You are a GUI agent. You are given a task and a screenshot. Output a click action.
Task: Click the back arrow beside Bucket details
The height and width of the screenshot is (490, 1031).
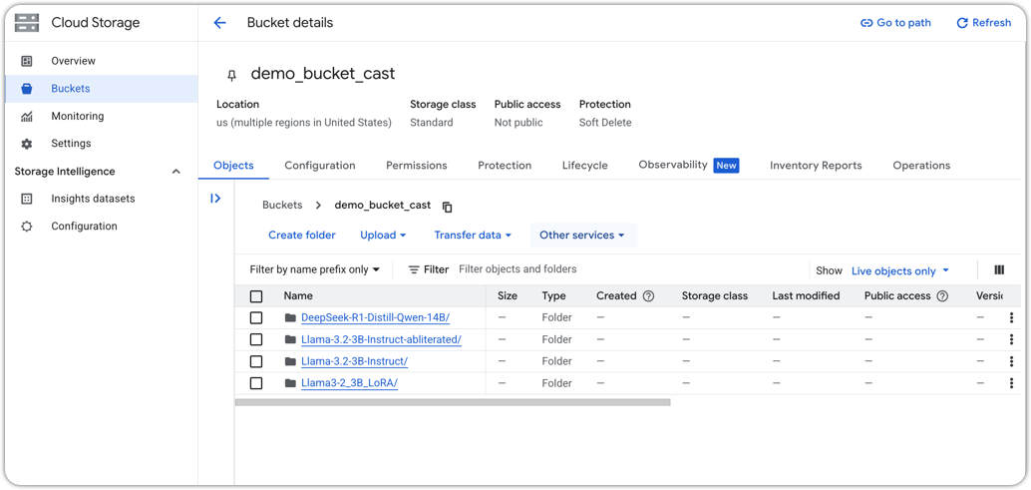[219, 23]
